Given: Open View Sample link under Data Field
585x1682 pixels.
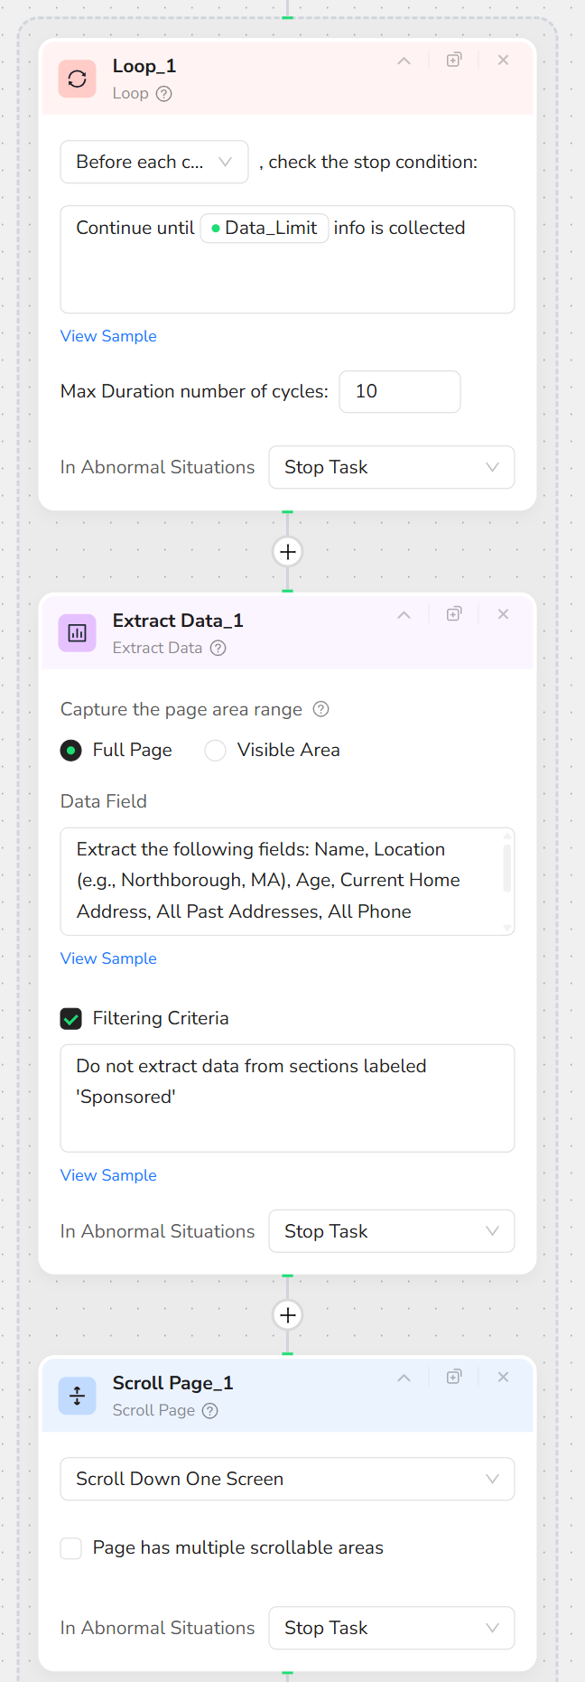Looking at the screenshot, I should click(108, 958).
